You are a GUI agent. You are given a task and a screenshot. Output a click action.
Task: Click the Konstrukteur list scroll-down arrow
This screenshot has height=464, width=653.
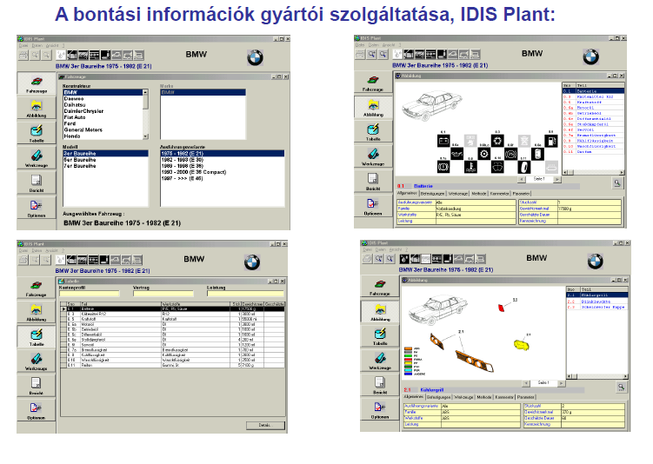145,136
